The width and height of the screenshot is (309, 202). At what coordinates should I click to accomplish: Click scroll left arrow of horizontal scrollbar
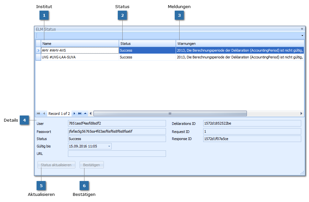pyautogui.click(x=91, y=114)
